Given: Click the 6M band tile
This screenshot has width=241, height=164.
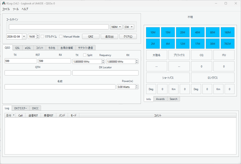Looking at the screenshot, I should (168, 44).
